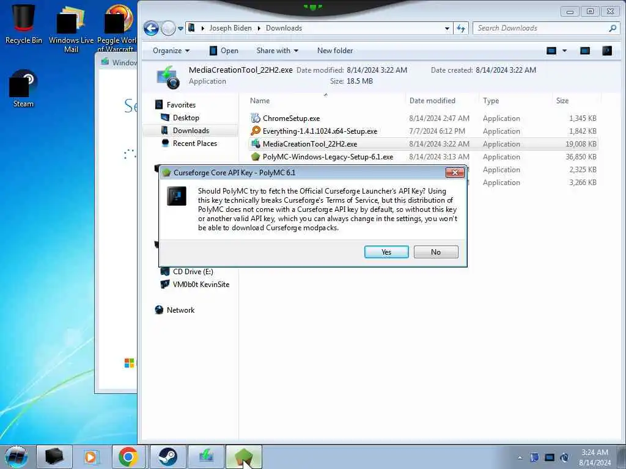The image size is (626, 469).
Task: Open the Steam desktop shortcut
Action: [x=23, y=89]
